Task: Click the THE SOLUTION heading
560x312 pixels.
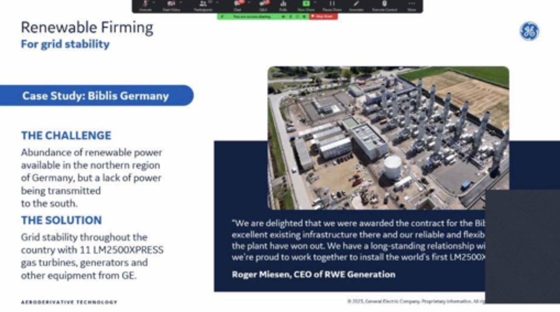Action: pyautogui.click(x=61, y=220)
